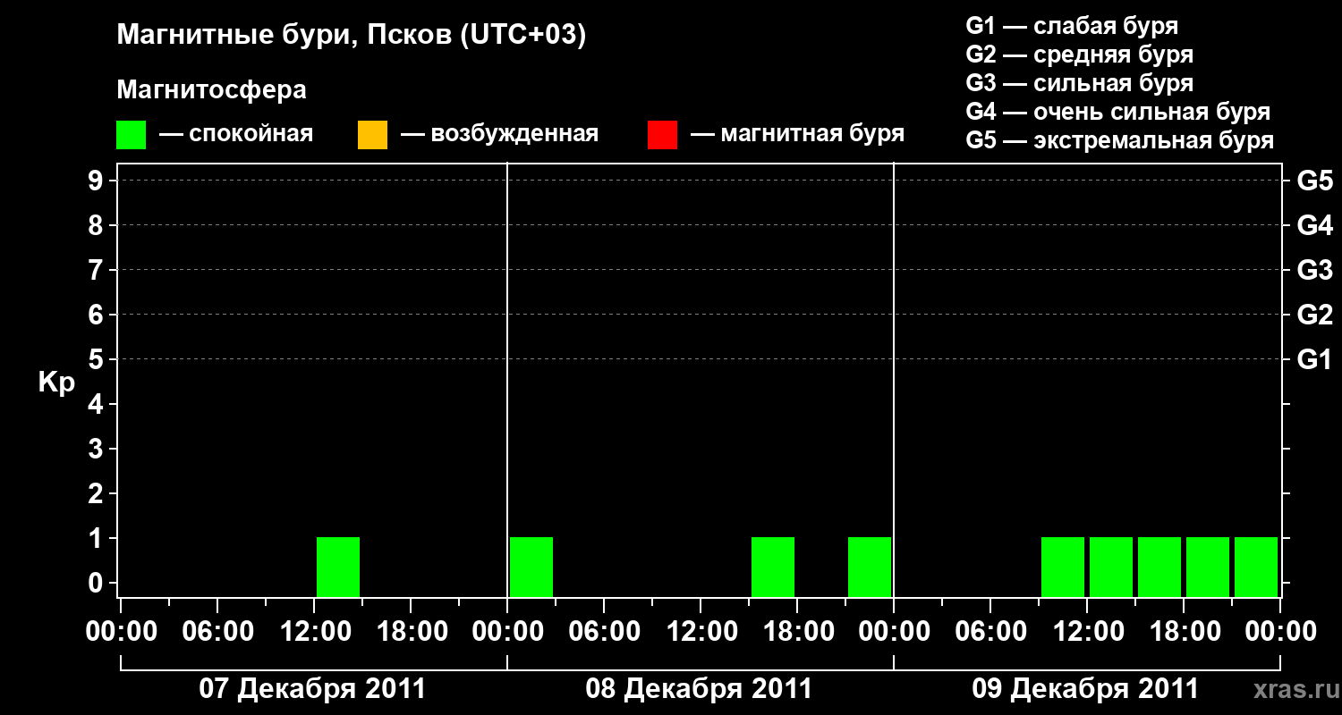1342x715 pixels.
Task: Select the 08 Декабря bar at 00:00–03:00
Action: 531,567
